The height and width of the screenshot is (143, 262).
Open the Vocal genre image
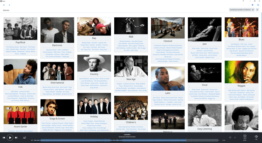coord(204,73)
